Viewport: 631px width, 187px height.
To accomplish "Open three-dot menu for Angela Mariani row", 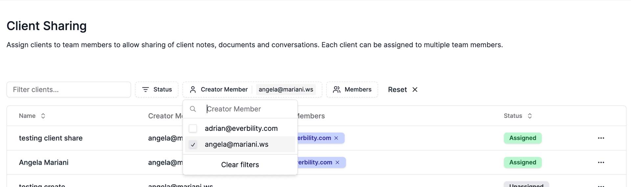I will coord(601,162).
